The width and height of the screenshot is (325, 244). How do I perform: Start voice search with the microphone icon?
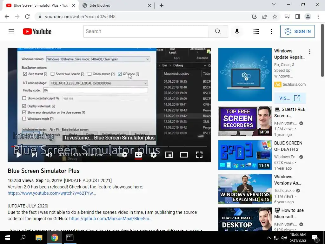click(x=237, y=31)
